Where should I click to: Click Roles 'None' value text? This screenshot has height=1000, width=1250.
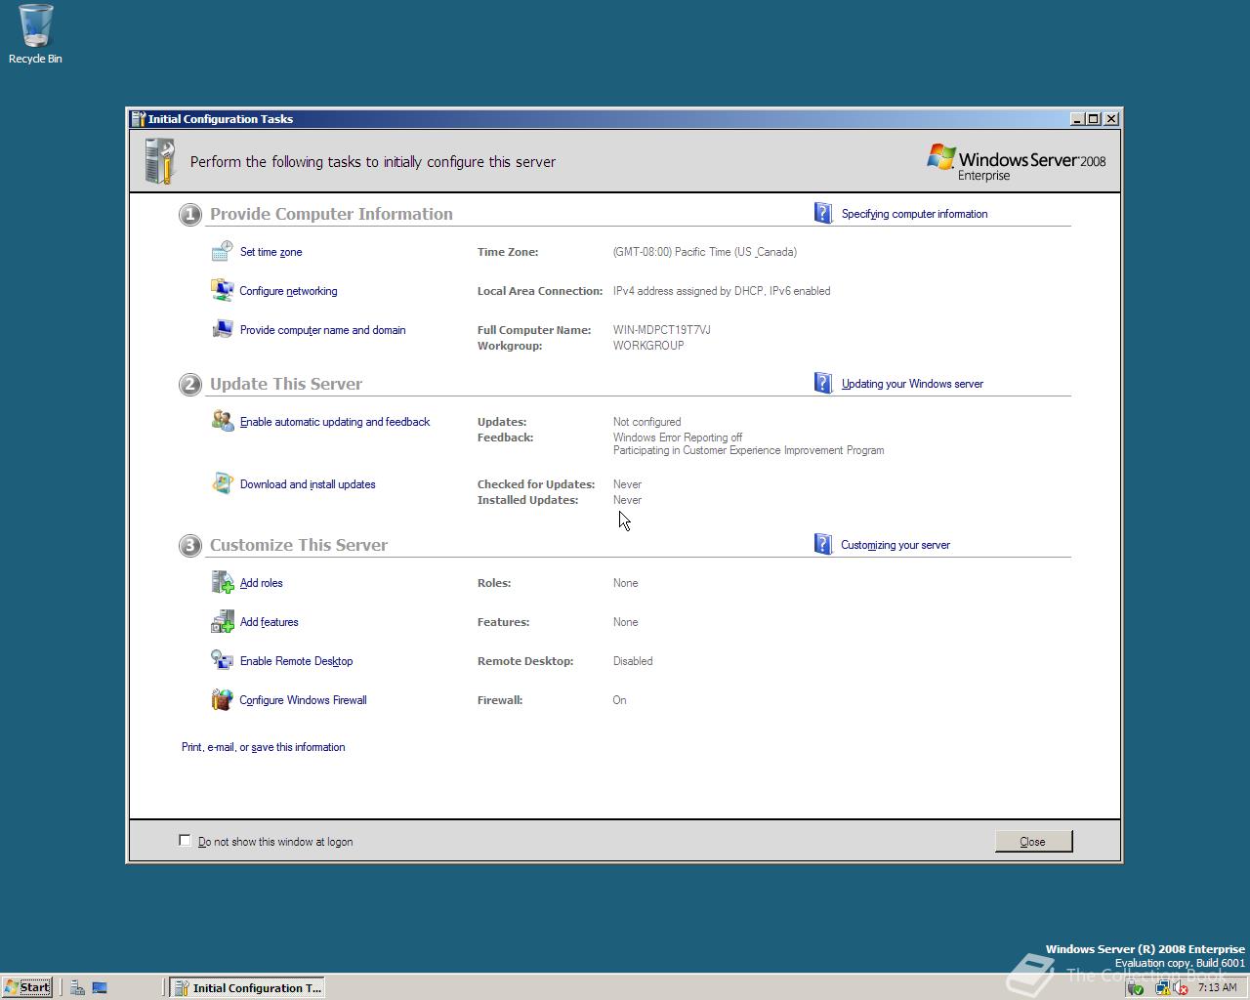click(625, 583)
